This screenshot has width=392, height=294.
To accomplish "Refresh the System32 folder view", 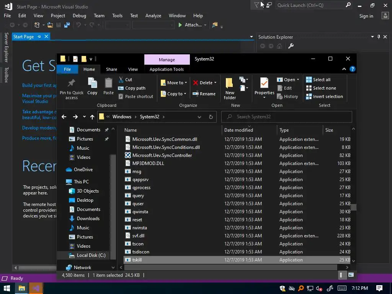I will point(211,117).
